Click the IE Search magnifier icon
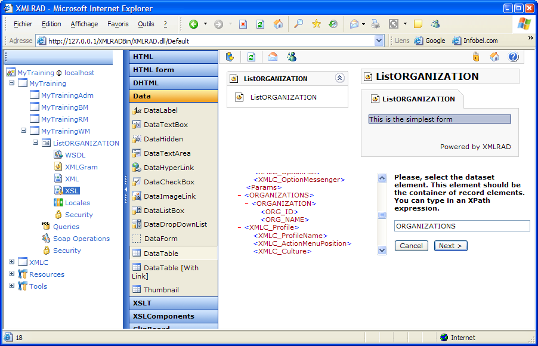538x346 pixels. click(298, 24)
